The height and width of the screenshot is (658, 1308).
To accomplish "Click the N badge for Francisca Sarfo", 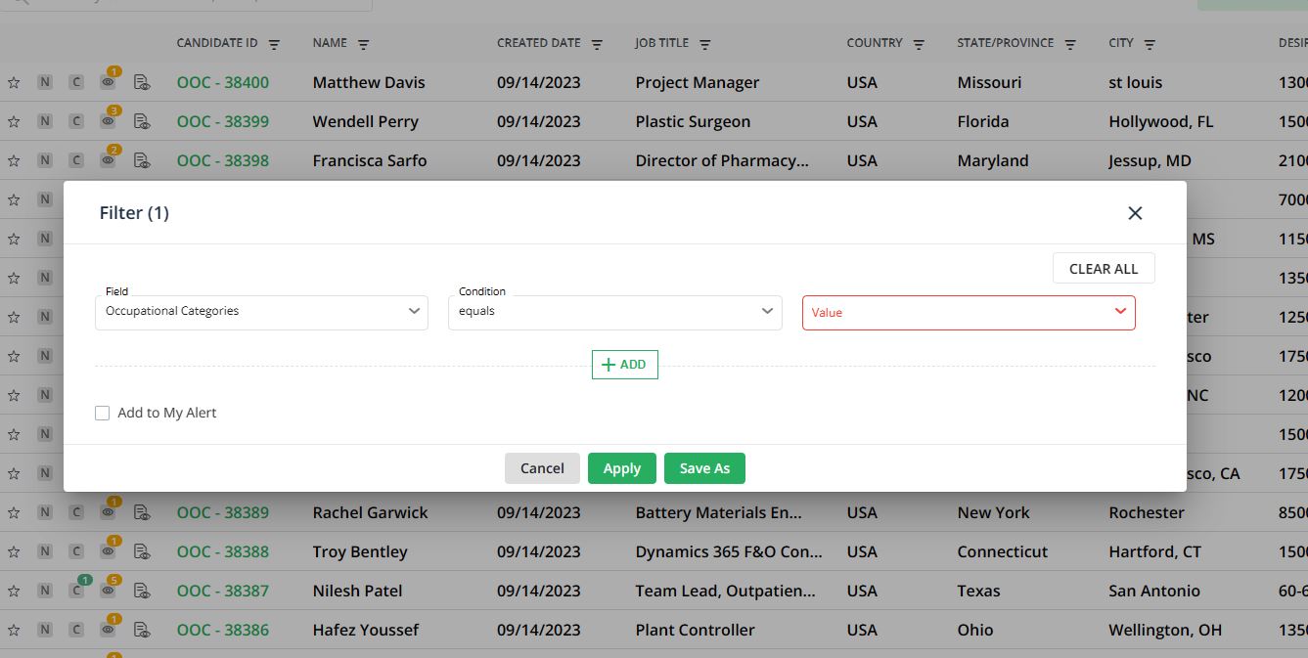I will (44, 161).
